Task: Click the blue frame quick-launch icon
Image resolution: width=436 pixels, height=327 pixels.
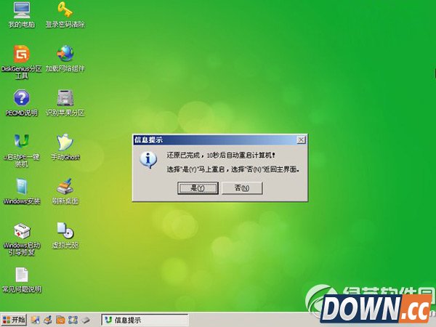Action: [73, 320]
